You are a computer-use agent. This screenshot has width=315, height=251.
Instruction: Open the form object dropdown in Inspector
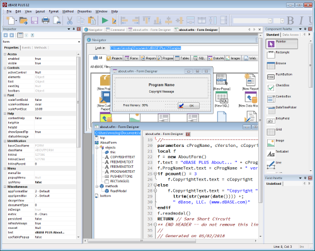coord(79,42)
